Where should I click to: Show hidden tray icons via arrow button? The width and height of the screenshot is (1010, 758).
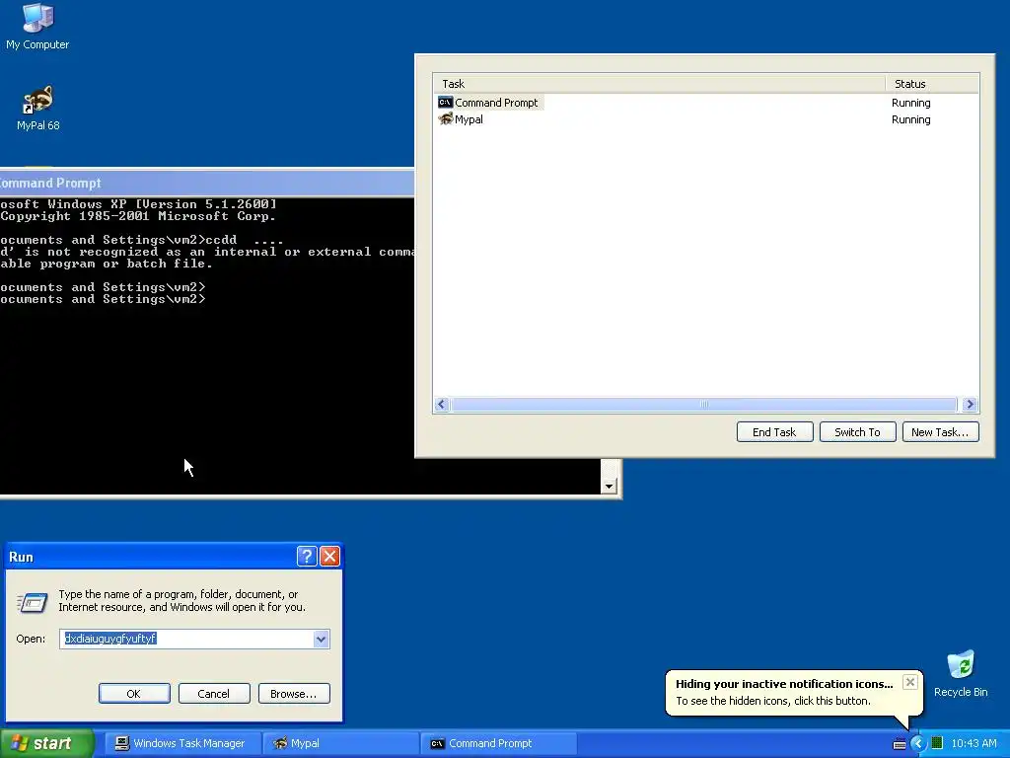click(917, 743)
